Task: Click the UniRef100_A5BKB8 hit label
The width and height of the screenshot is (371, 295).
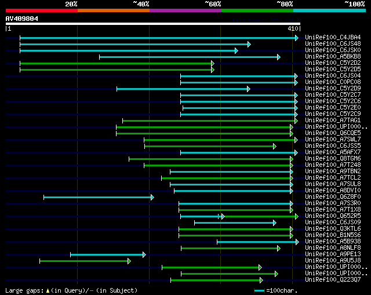Action: [333, 57]
